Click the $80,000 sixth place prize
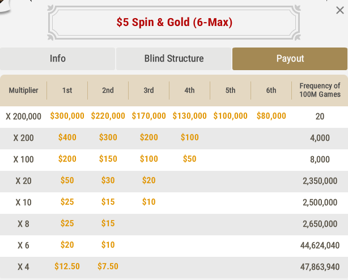This screenshot has height=280, width=348. tap(271, 116)
